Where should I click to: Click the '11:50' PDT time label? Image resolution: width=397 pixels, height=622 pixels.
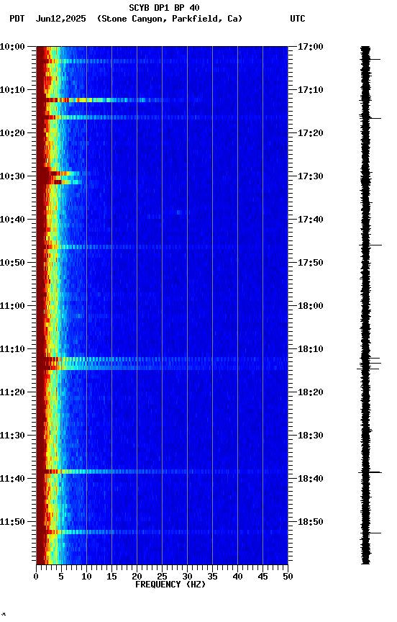pyautogui.click(x=12, y=523)
